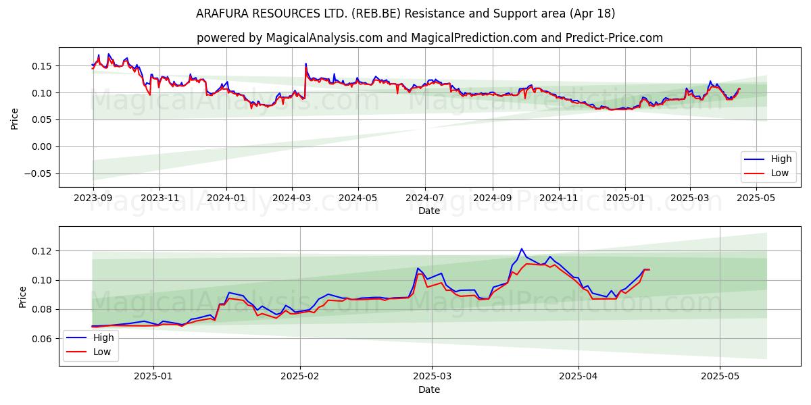Click 'Low' in the bottom chart legend
This screenshot has height=405, width=811.
pos(102,351)
